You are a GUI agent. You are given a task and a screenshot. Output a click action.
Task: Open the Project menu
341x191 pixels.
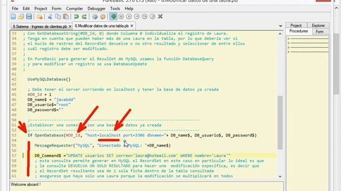point(40,8)
